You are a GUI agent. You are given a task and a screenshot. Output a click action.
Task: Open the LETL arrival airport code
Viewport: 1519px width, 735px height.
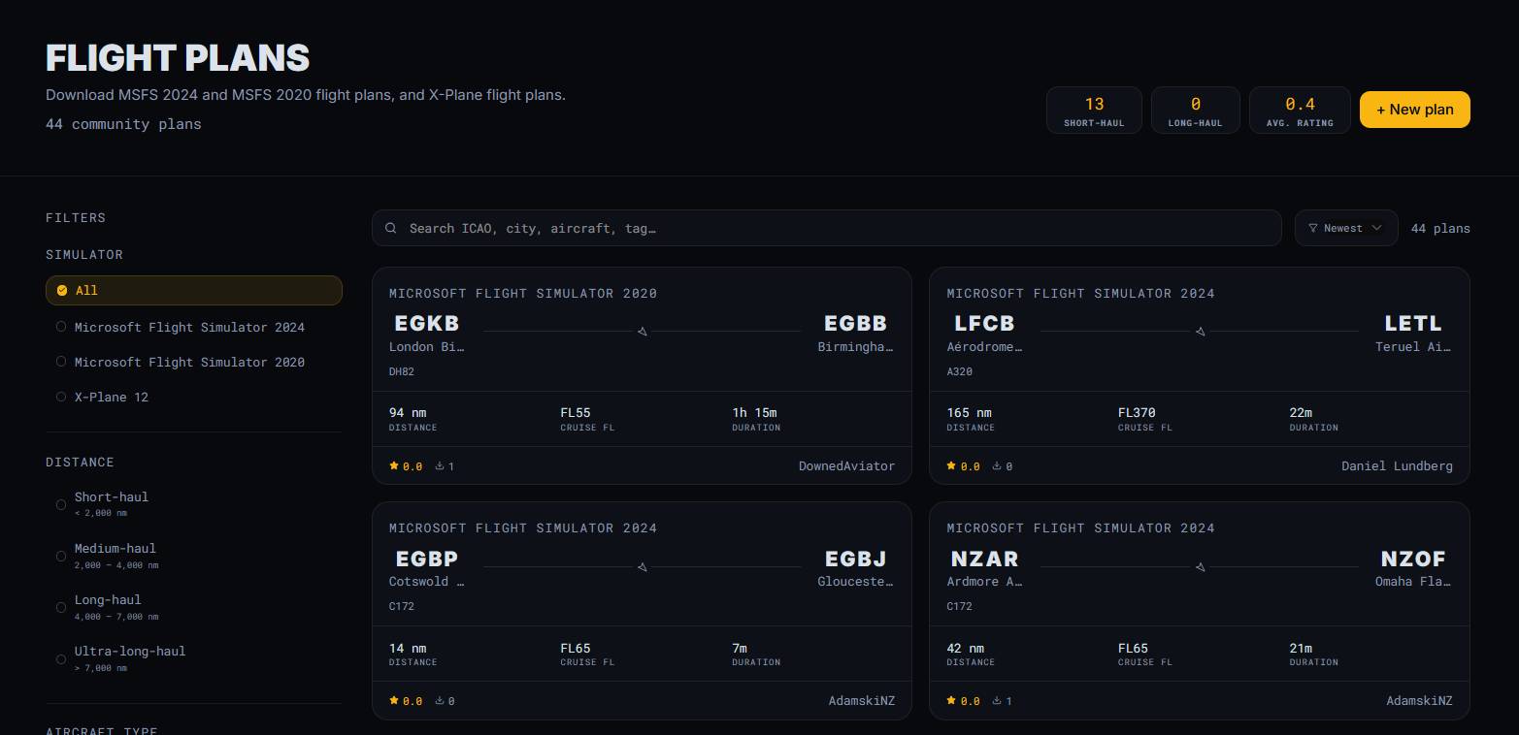pos(1413,323)
